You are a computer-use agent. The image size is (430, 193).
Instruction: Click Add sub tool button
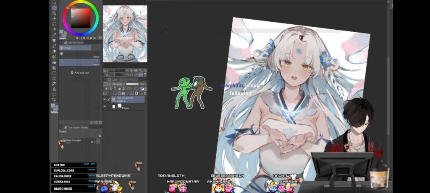tap(80, 73)
